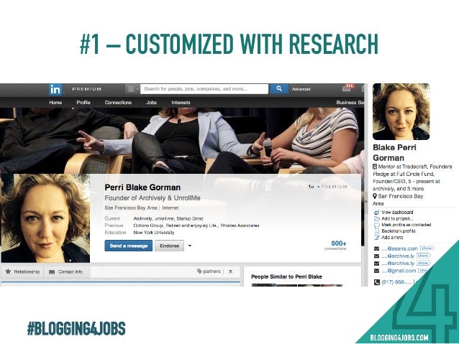Screen dimensions: 459x344
Task: Click envelope icon beside @asana.com email
Action: 376,248
